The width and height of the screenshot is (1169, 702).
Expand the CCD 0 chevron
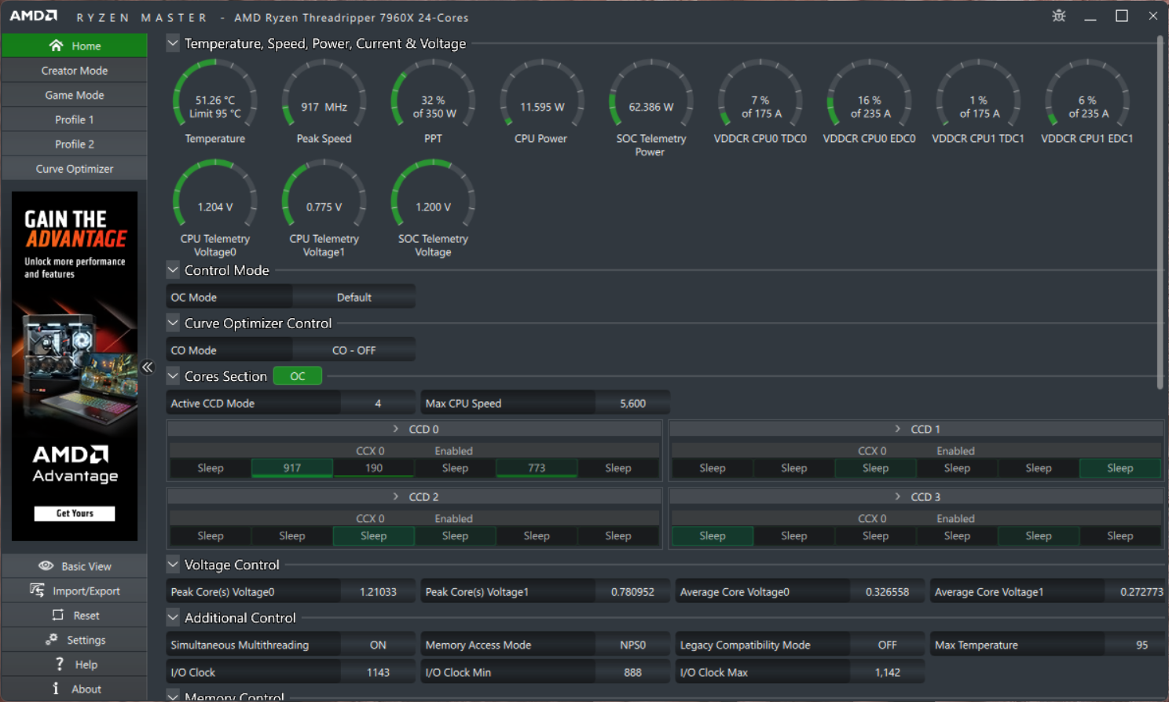[x=396, y=429]
